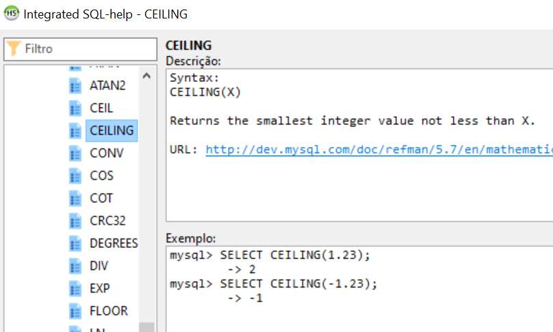This screenshot has width=553, height=332.
Task: Click the HeidiSQL icon in the title bar
Action: click(x=11, y=14)
